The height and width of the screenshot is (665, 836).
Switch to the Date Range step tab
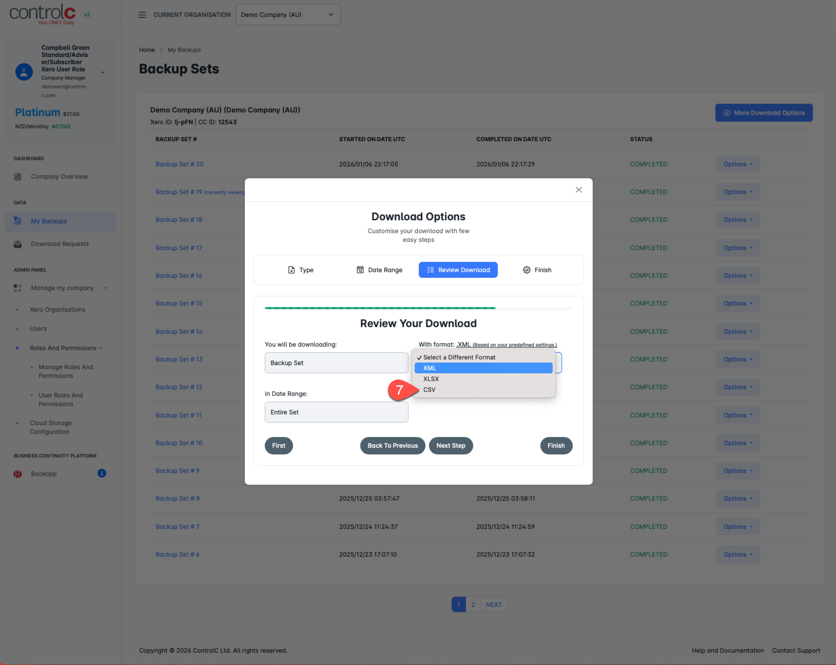tap(379, 270)
